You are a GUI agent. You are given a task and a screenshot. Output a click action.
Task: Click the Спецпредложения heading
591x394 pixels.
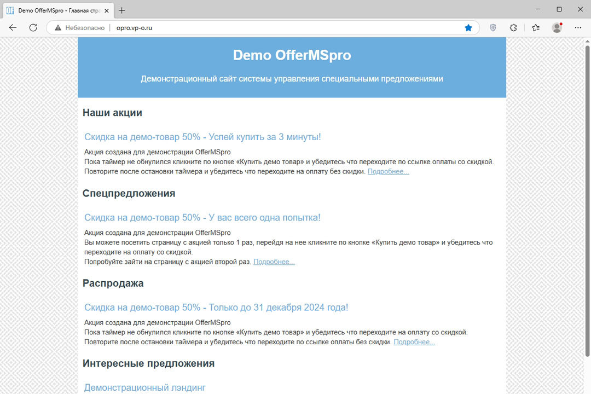pos(129,193)
